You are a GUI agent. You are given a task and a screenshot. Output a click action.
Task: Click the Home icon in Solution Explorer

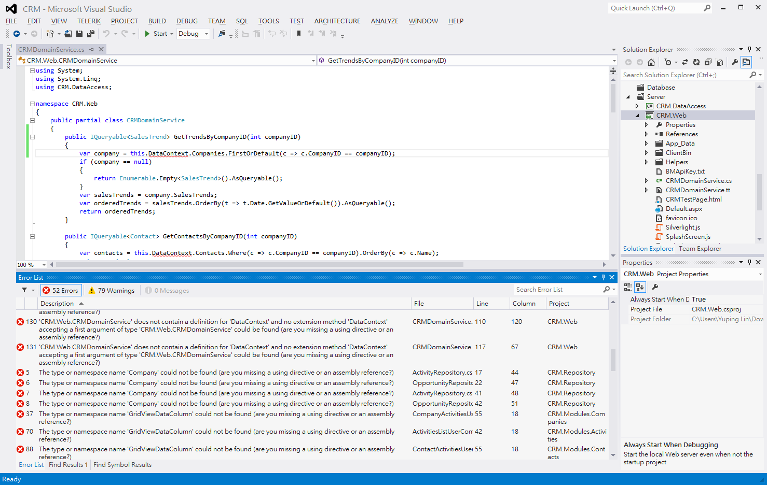pos(651,62)
